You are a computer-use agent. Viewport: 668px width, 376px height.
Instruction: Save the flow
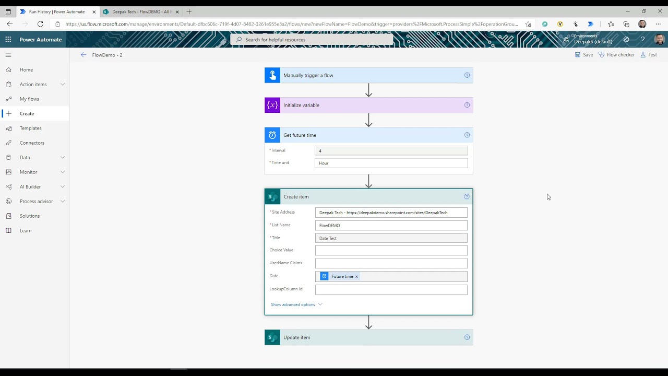click(x=584, y=55)
